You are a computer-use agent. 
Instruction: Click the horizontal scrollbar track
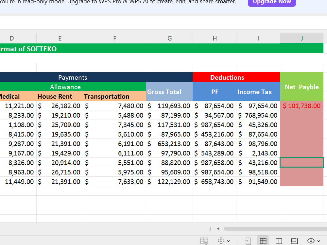point(275,229)
